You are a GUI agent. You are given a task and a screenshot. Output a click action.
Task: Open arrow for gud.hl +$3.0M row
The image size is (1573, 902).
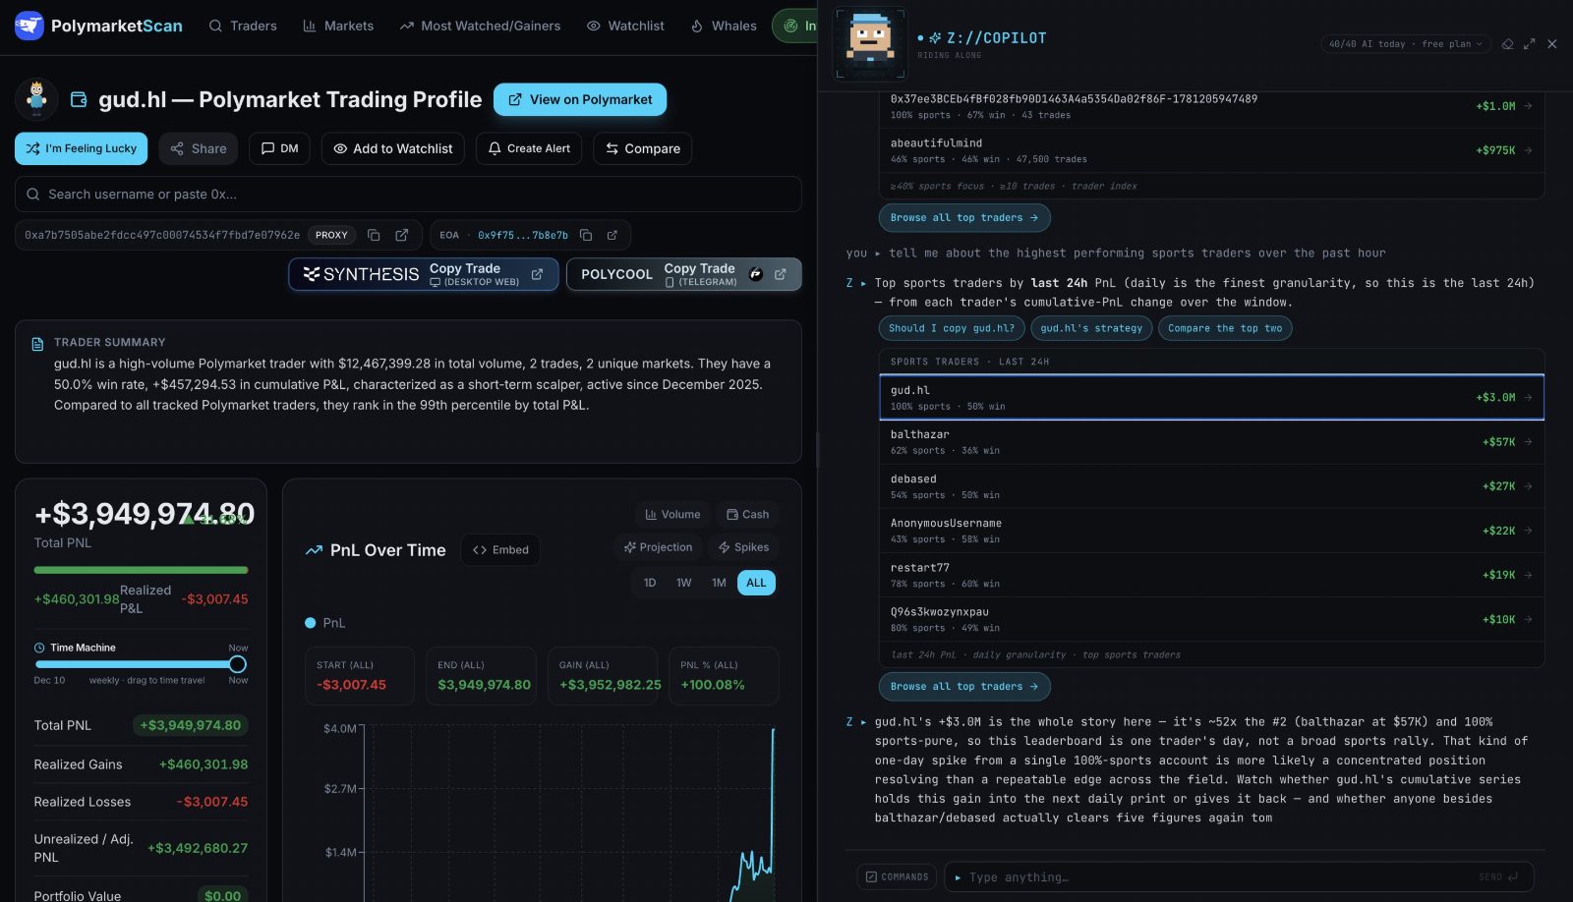tap(1528, 398)
